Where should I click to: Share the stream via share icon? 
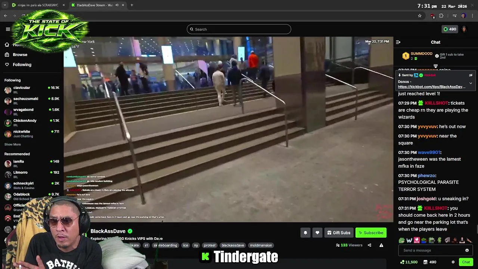pyautogui.click(x=369, y=245)
